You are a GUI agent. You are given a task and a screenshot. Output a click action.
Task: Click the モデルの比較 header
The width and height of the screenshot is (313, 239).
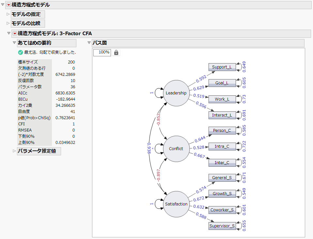(x=28, y=23)
